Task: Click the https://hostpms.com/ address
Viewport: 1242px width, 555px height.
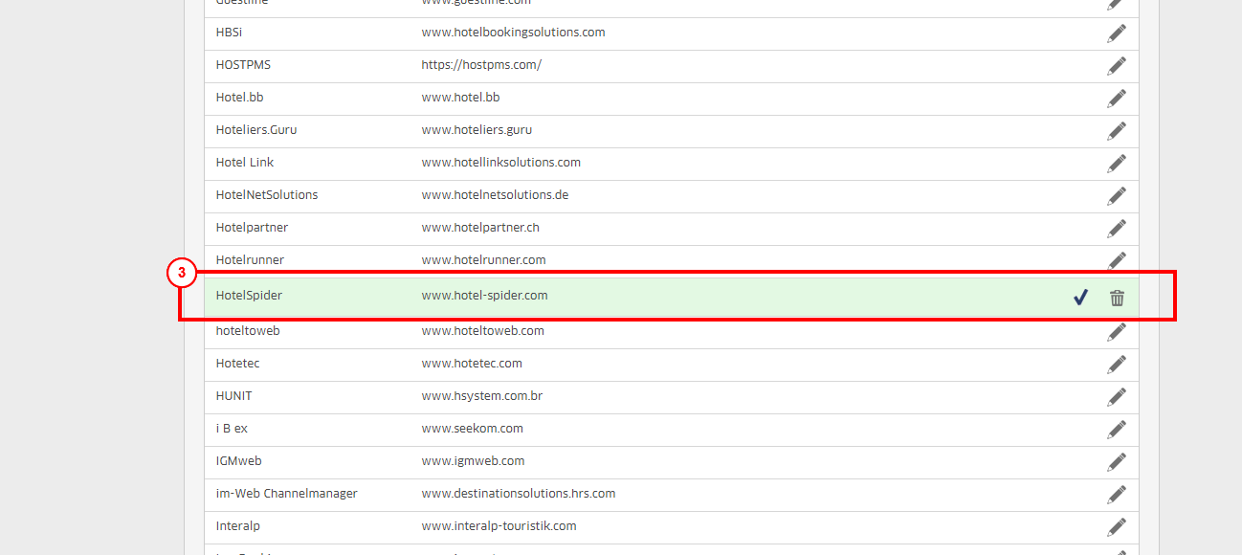Action: (x=481, y=65)
